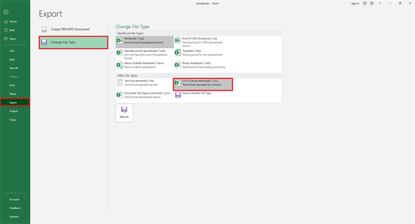Click the large Save As button

pyautogui.click(x=124, y=113)
